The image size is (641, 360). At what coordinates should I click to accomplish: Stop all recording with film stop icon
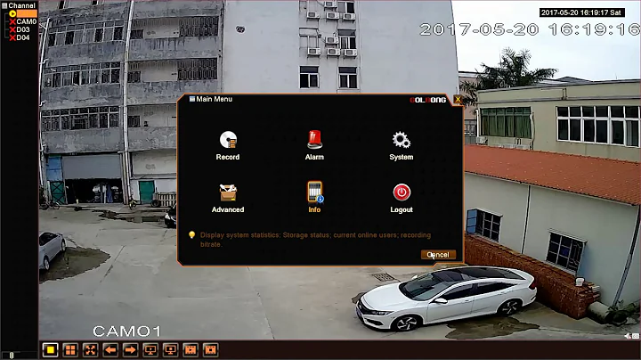coord(210,350)
